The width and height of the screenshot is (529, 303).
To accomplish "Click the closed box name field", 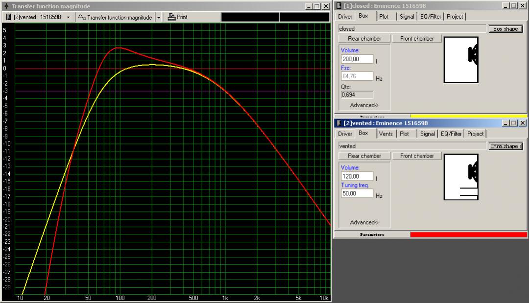I will tap(412, 29).
